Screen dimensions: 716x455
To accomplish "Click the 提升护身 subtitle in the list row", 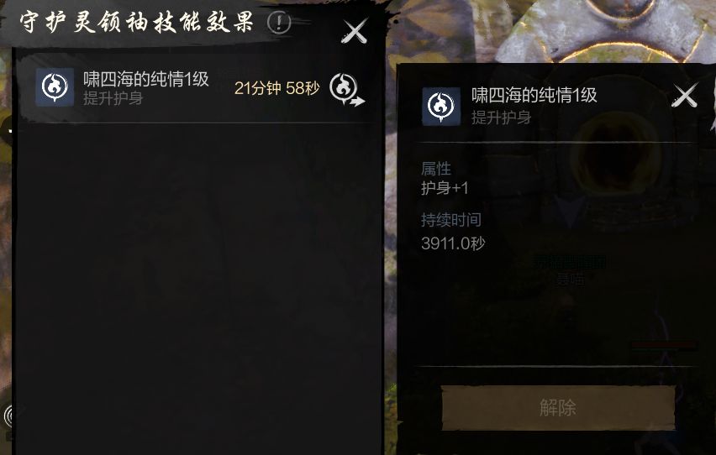I will coord(113,97).
